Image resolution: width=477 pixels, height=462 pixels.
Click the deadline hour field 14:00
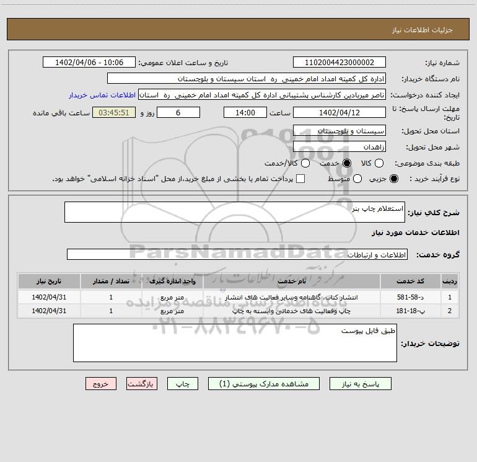click(245, 112)
